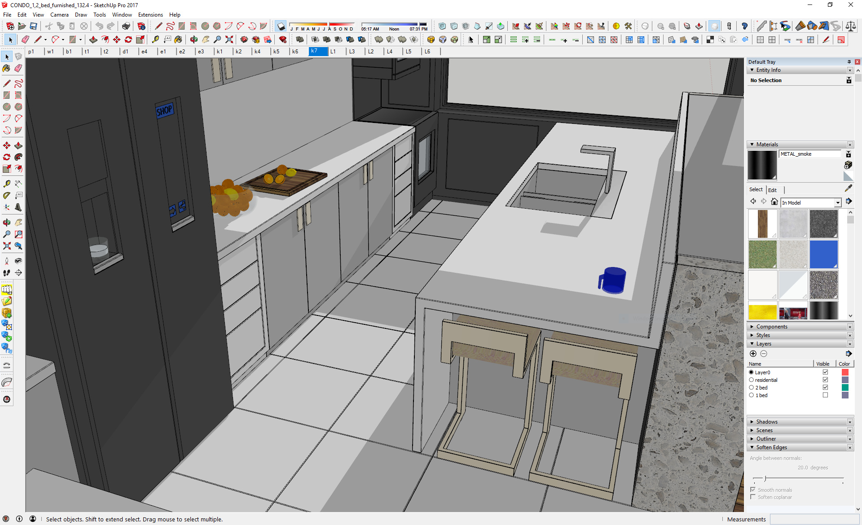This screenshot has width=862, height=525.
Task: Click the sample paint eyedropper in Materials panel
Action: (849, 188)
